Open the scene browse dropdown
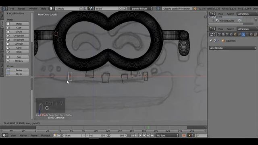Screen dimensions: 258x145 pos(92,8)
